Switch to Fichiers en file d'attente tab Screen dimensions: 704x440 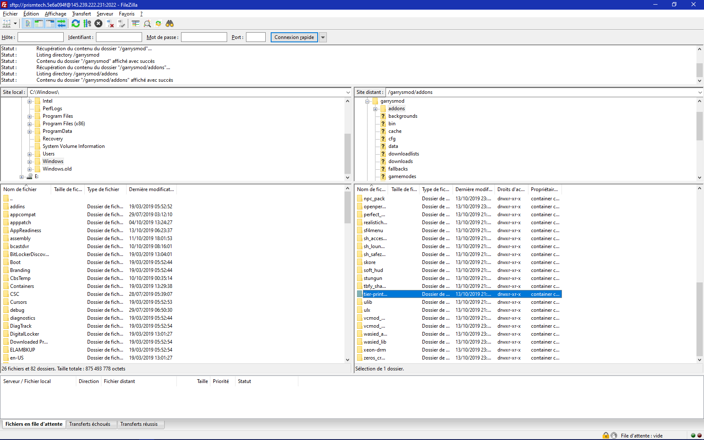34,424
